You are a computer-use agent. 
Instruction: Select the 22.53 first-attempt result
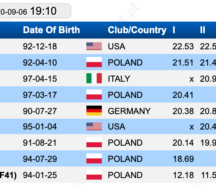tap(183, 46)
